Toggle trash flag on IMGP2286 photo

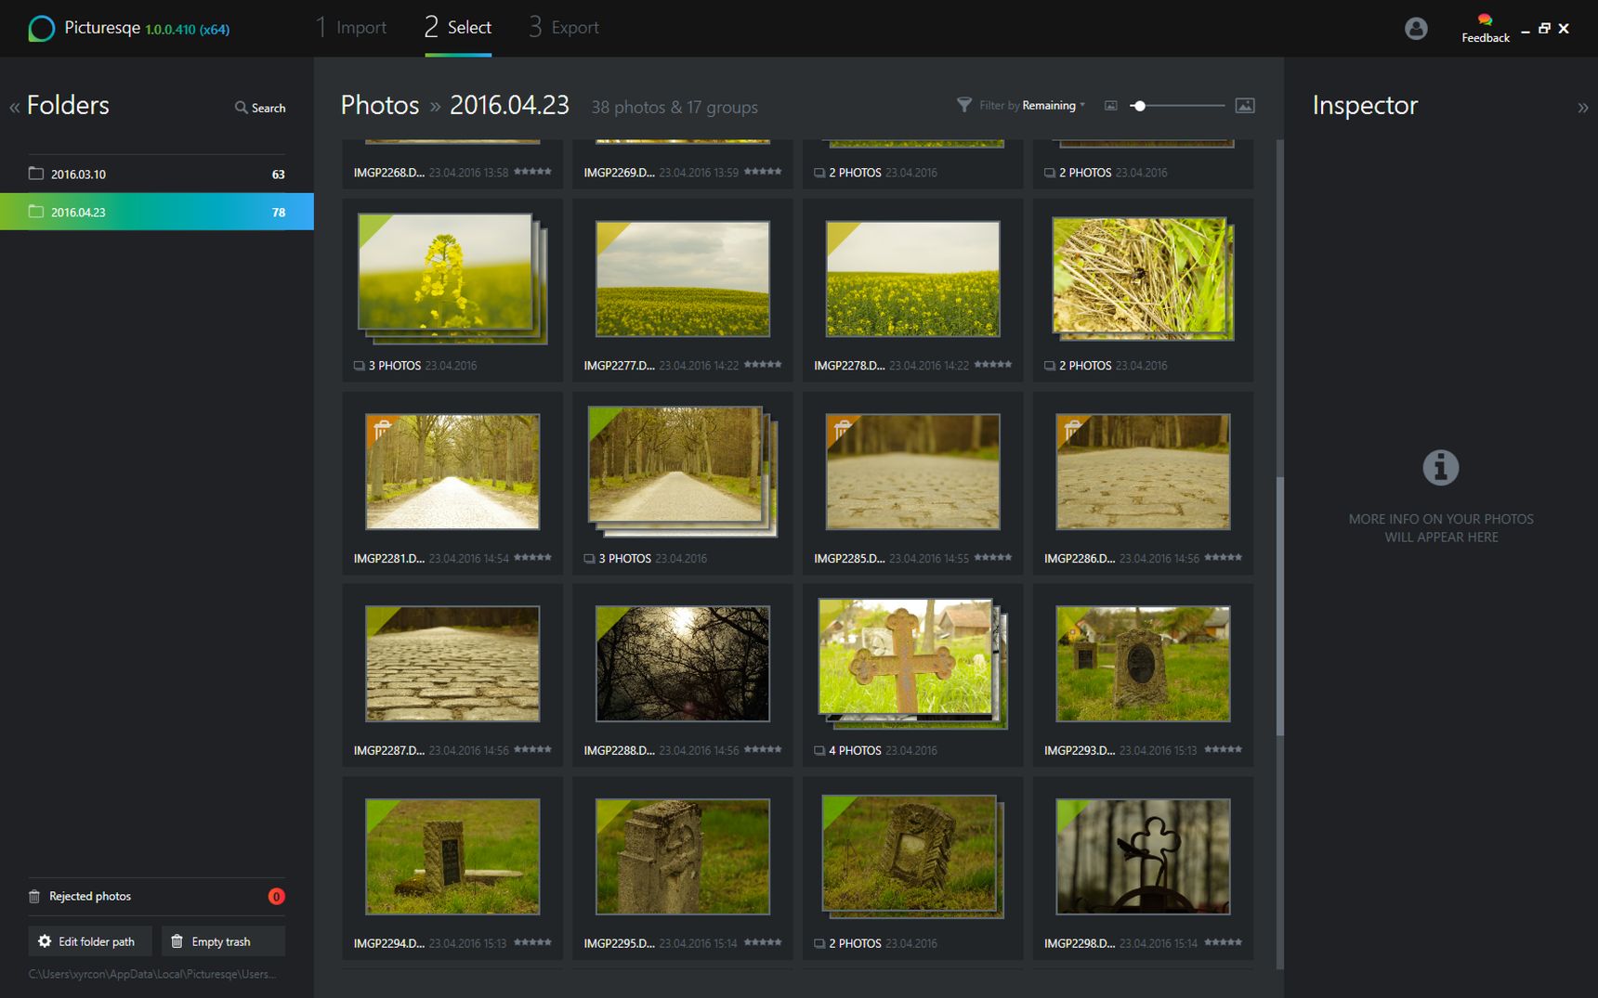[x=1072, y=430]
